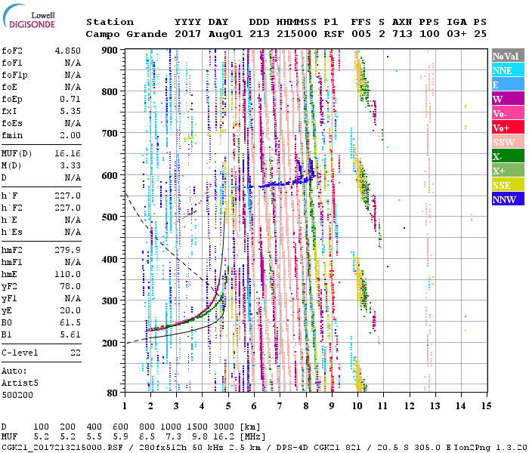Click the NNE cyan legend swatch
This screenshot has height=453, width=529.
click(506, 71)
